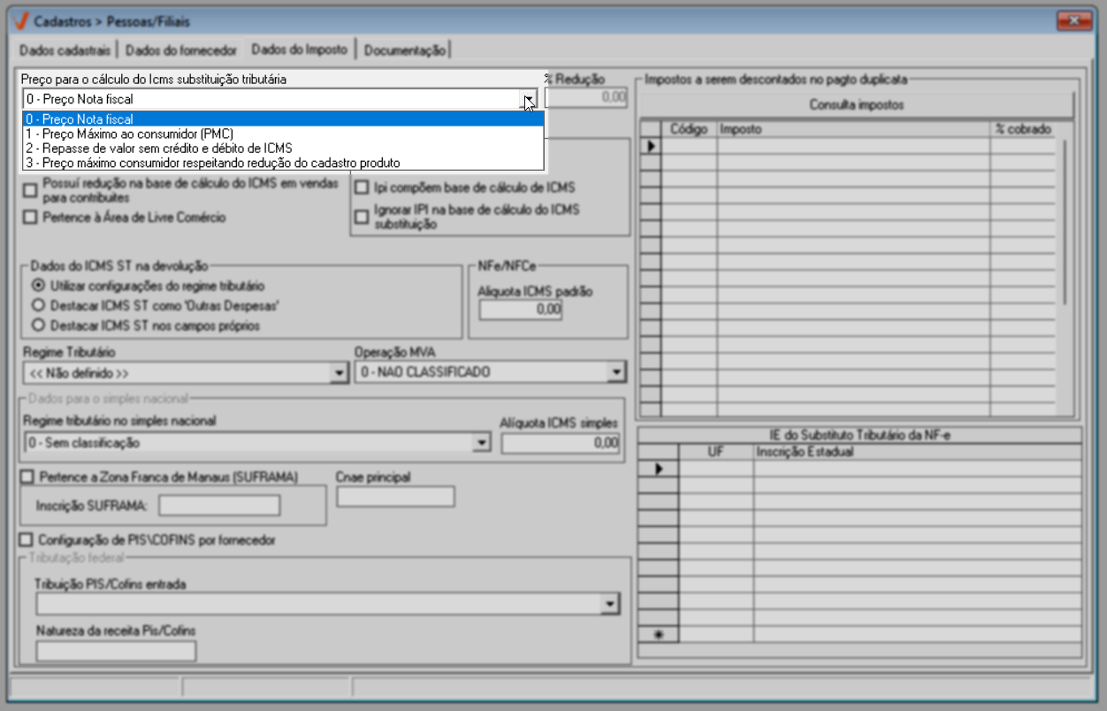Check Ipi compõem base de cálculo de ICMS
The height and width of the screenshot is (711, 1107).
[x=362, y=187]
